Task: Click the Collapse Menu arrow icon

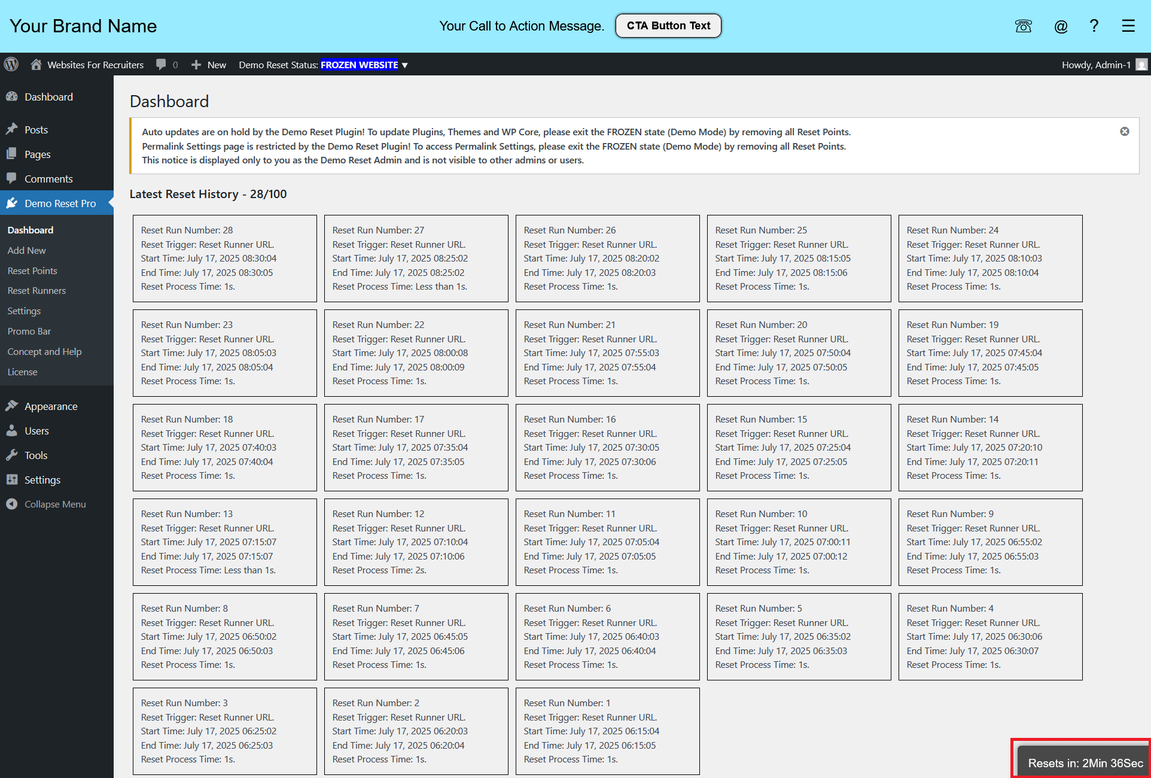Action: pos(12,504)
